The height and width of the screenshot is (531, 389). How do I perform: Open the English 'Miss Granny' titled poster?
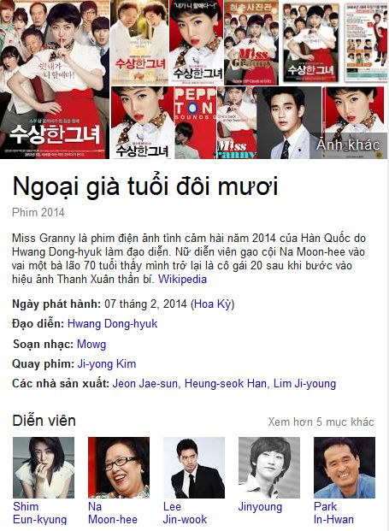click(250, 43)
